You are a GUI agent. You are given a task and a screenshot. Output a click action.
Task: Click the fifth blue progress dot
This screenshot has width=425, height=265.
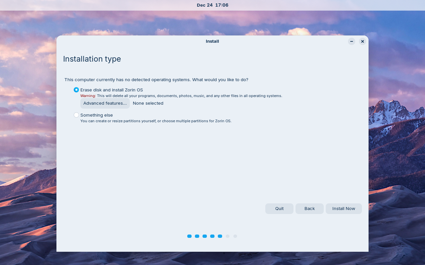(x=220, y=236)
